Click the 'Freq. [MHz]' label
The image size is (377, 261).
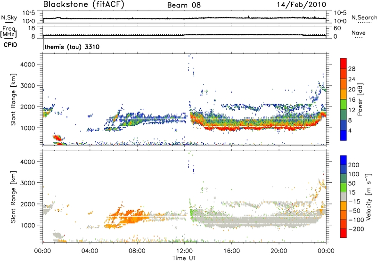(8, 32)
